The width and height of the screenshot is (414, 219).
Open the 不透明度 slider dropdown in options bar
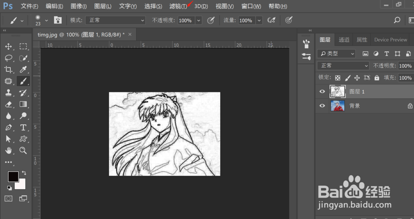point(199,20)
